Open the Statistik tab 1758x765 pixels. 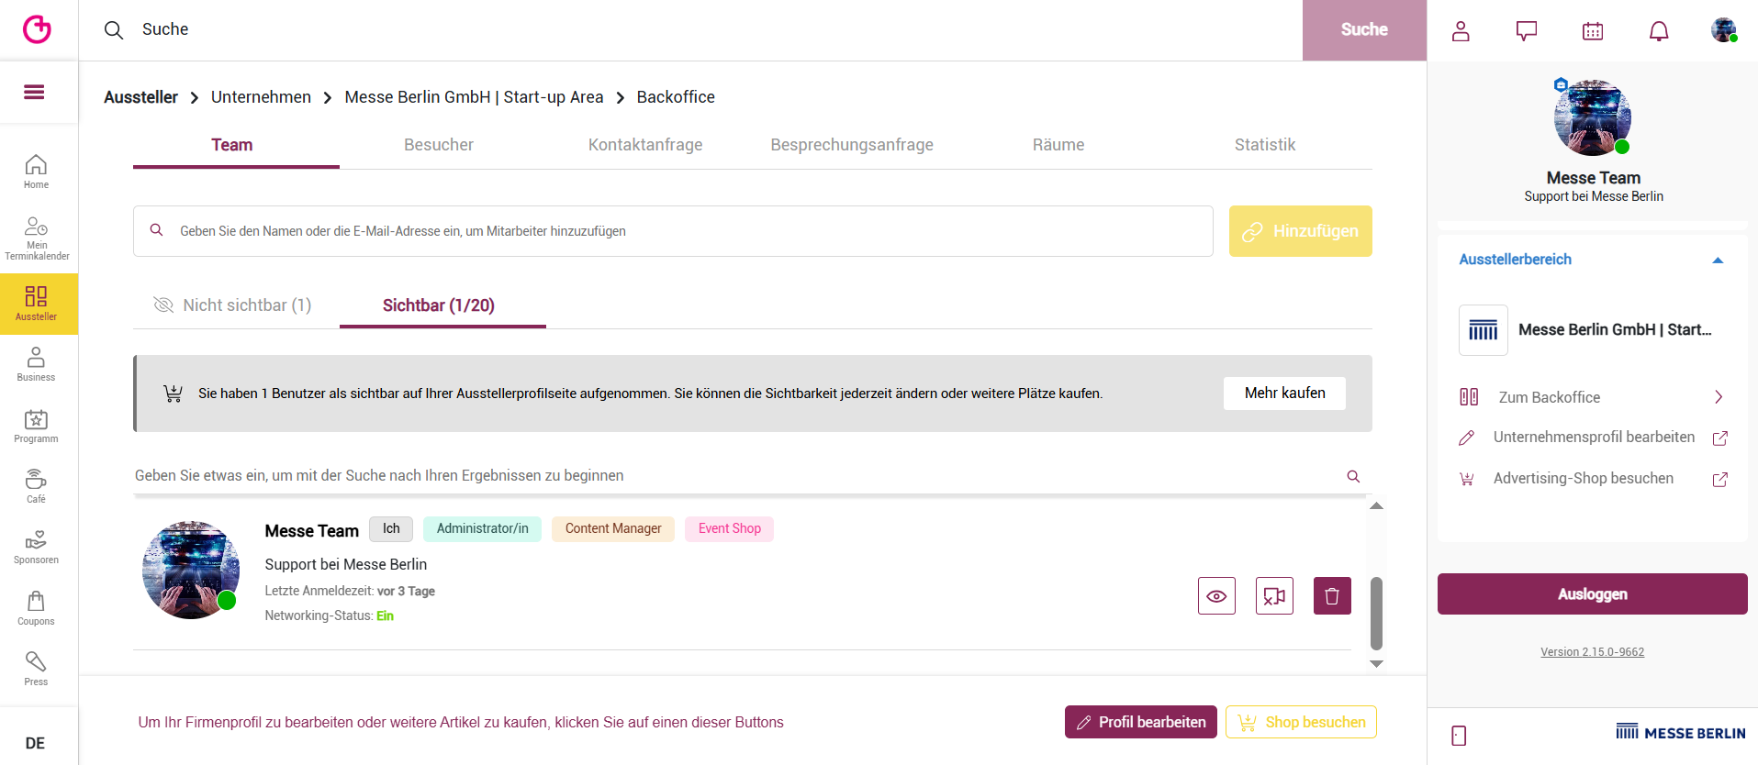pos(1265,145)
